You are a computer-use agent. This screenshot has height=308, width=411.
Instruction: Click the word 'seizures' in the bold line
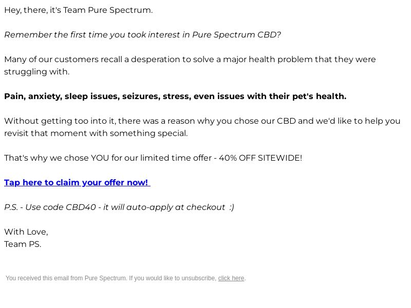141,97
